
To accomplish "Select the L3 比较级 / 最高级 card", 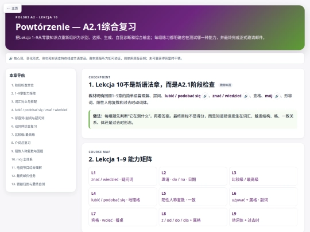I will pos(263,176).
